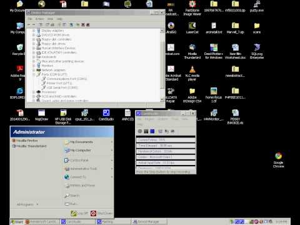Open the Action menu in Device Manager

point(39,19)
